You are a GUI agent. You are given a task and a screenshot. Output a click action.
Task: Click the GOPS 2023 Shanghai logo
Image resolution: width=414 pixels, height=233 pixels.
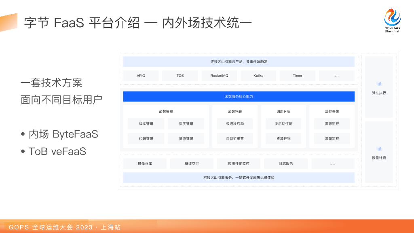(392, 21)
